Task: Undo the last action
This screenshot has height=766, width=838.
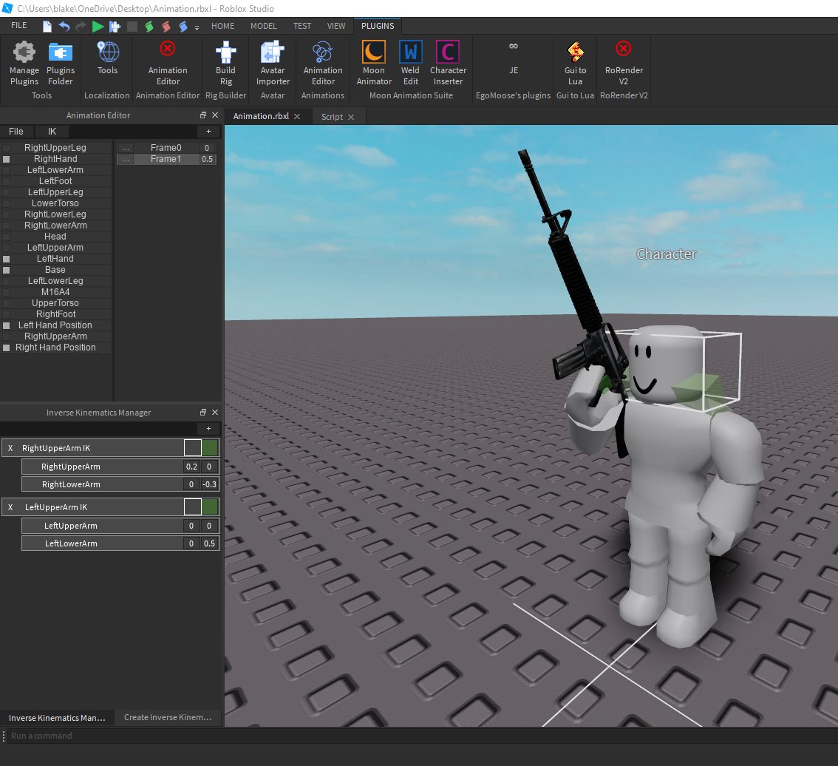Action: (64, 26)
